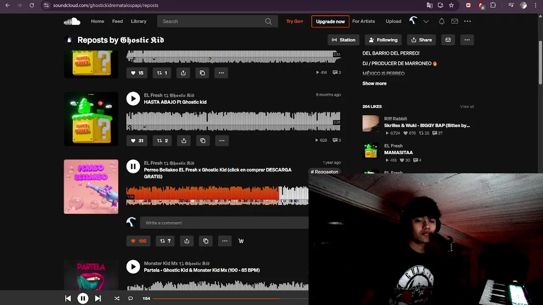Open profile More options dots button
Screen dimensions: 543x305
click(467, 40)
